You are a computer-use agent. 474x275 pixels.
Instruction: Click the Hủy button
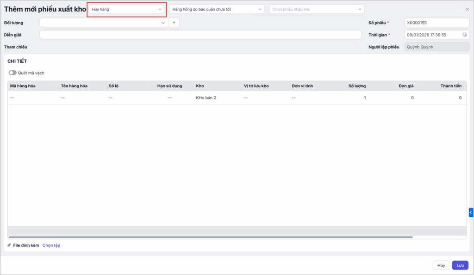coord(441,265)
